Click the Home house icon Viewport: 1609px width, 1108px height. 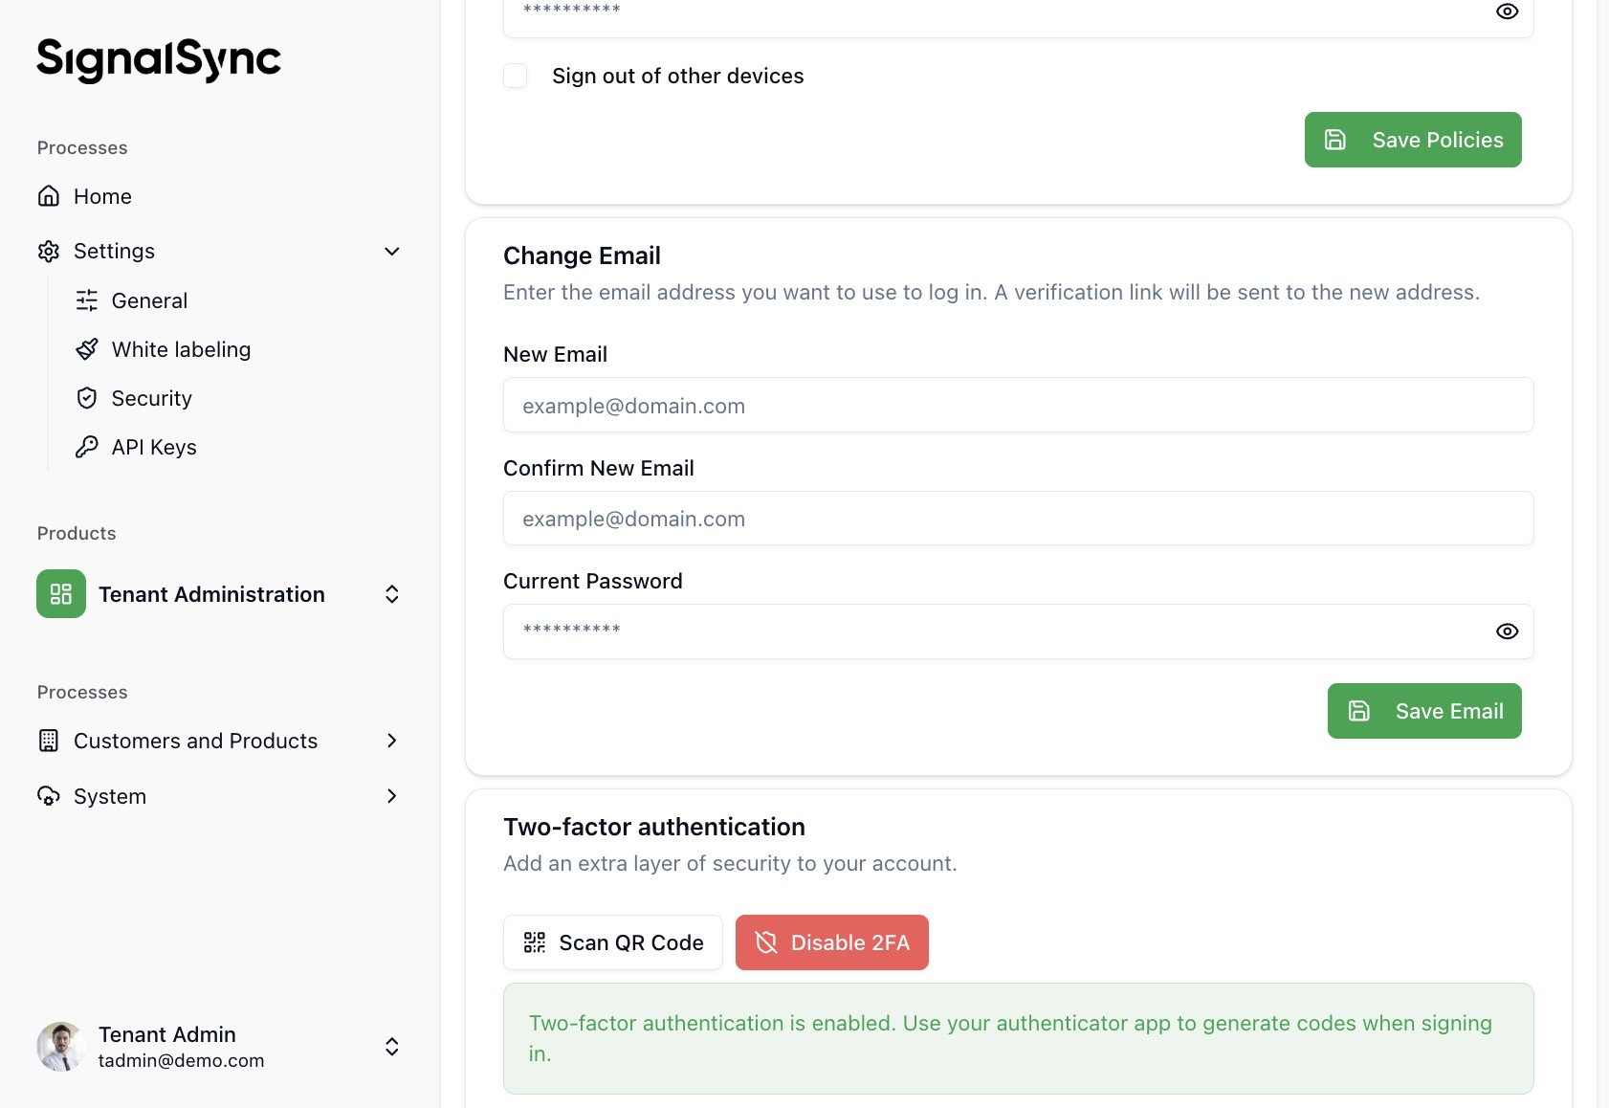tap(49, 196)
